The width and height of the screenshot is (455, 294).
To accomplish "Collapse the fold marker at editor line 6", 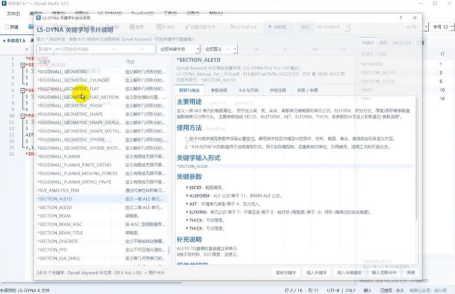I will [22, 91].
